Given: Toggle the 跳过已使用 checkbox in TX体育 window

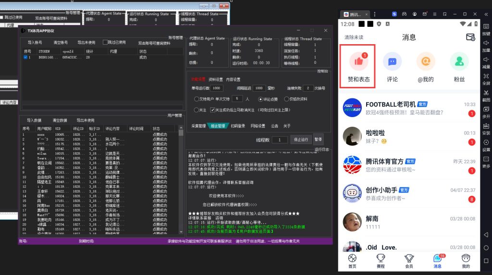Looking at the screenshot, I should [105, 42].
